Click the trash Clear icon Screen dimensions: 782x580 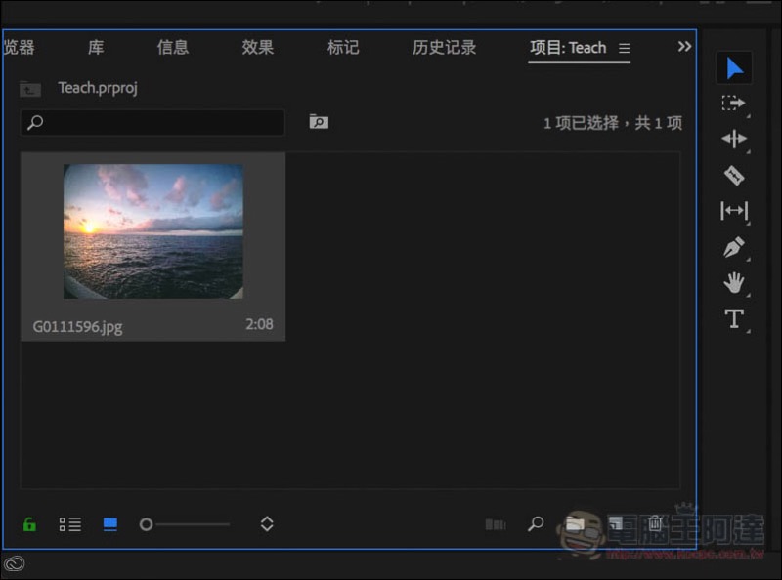pos(655,522)
